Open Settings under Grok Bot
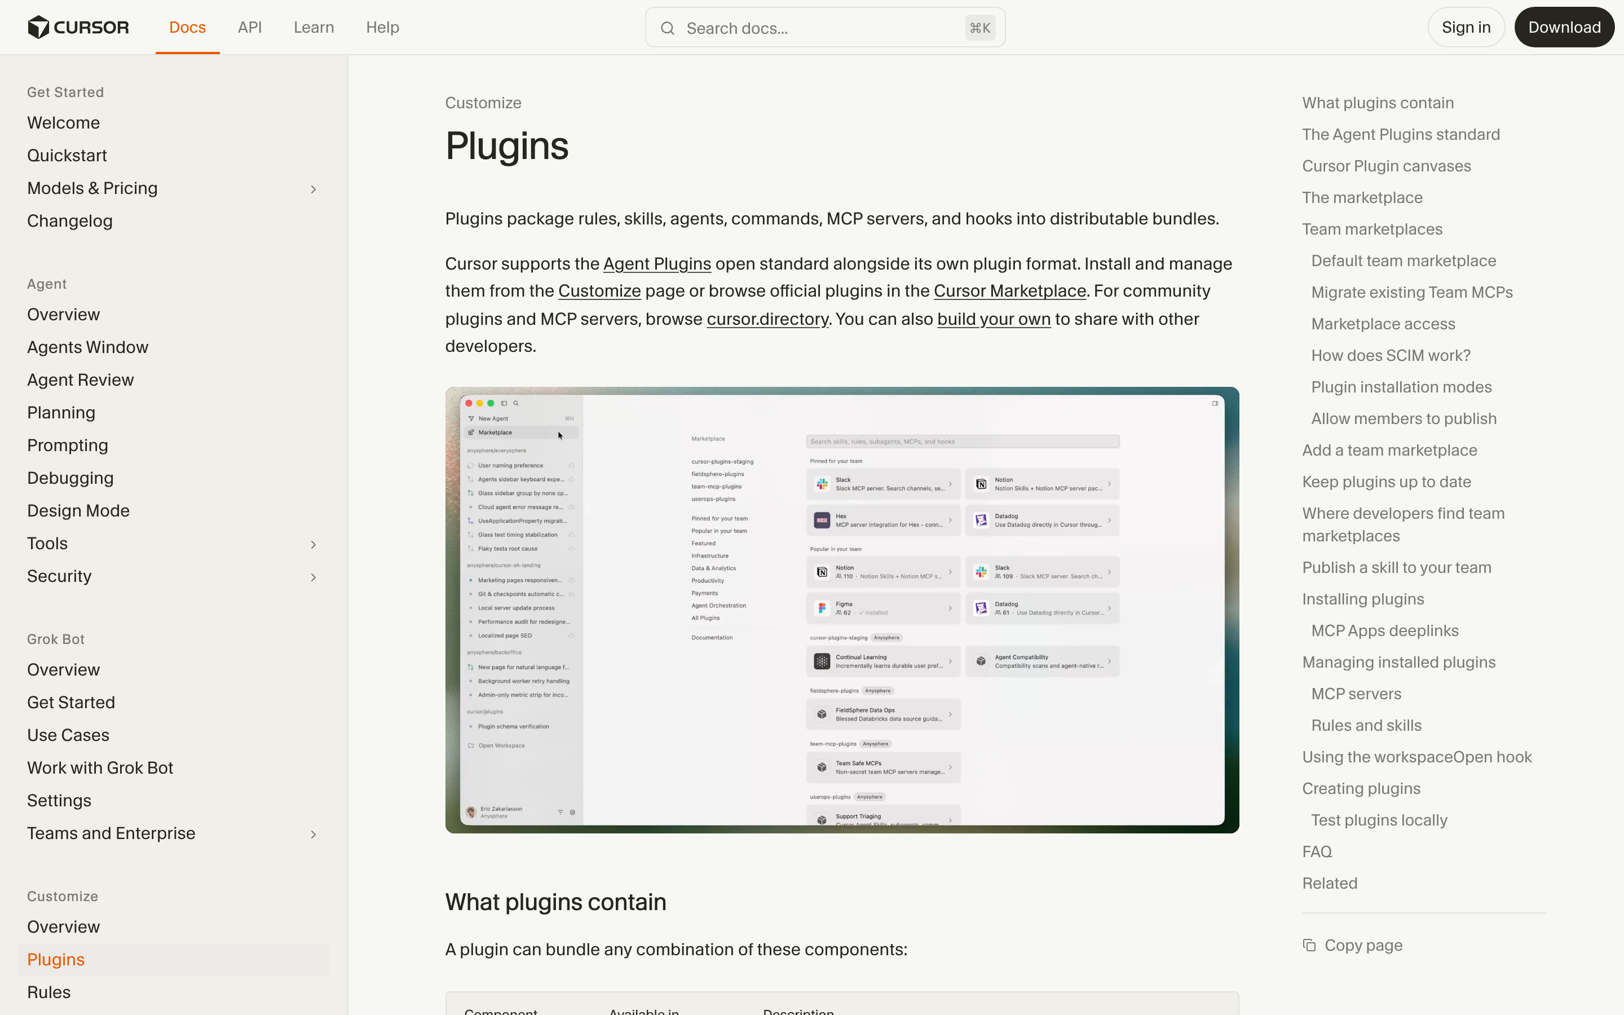 pyautogui.click(x=59, y=801)
